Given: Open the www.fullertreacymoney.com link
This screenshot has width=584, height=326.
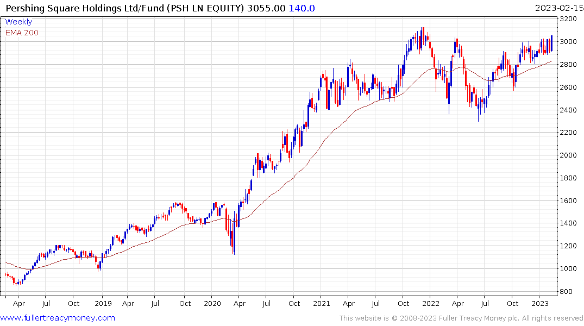Looking at the screenshot, I should coord(58,318).
